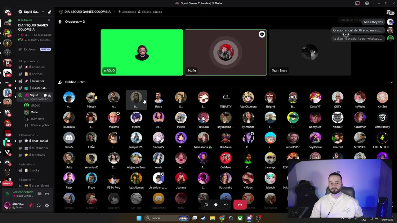Leave stage with red hang-up button
The width and height of the screenshot is (397, 223).
coord(240,204)
